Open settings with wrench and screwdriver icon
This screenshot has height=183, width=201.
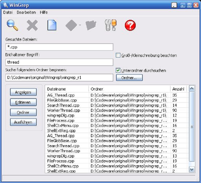[x=110, y=25]
